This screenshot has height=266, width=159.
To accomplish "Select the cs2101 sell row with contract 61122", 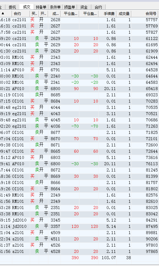I will point(79,38).
